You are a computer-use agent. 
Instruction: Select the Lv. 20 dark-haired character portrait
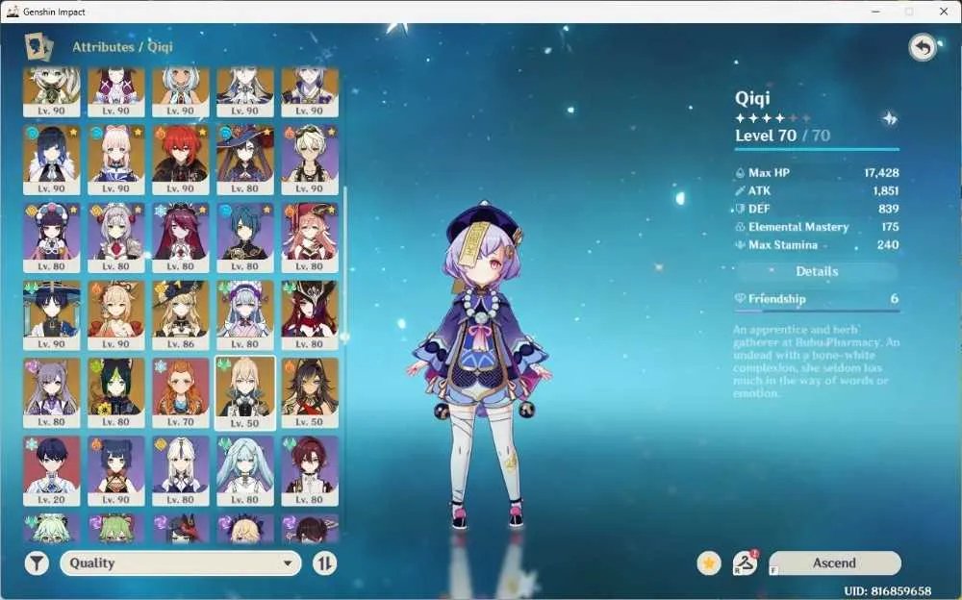pos(52,471)
